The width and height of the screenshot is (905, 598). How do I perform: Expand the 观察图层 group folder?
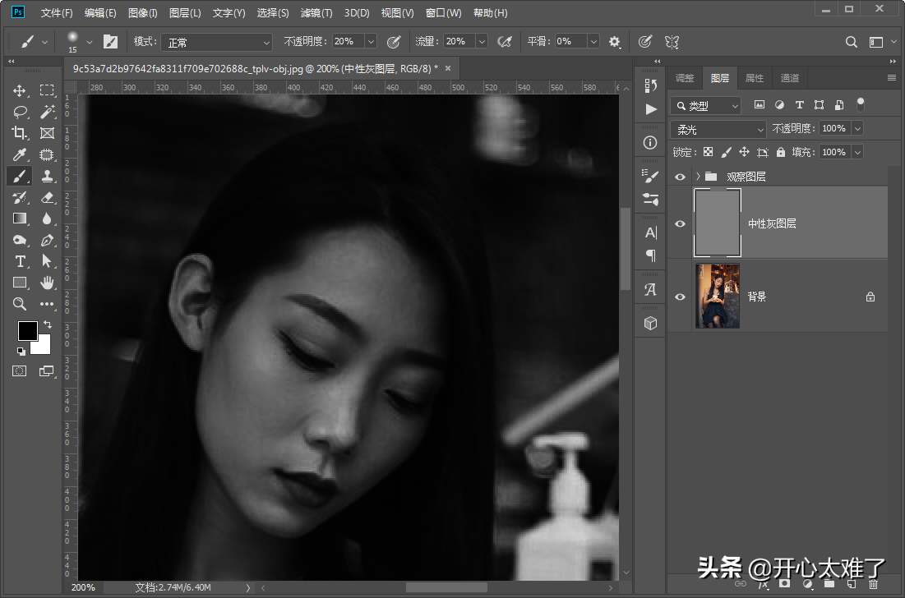click(x=698, y=177)
